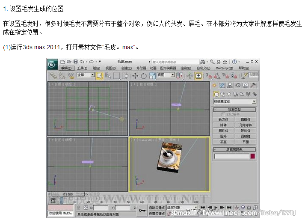Viewport: 308px width, 220px height.
Task: Click the Select and Manipulate icon
Action: 190,76
